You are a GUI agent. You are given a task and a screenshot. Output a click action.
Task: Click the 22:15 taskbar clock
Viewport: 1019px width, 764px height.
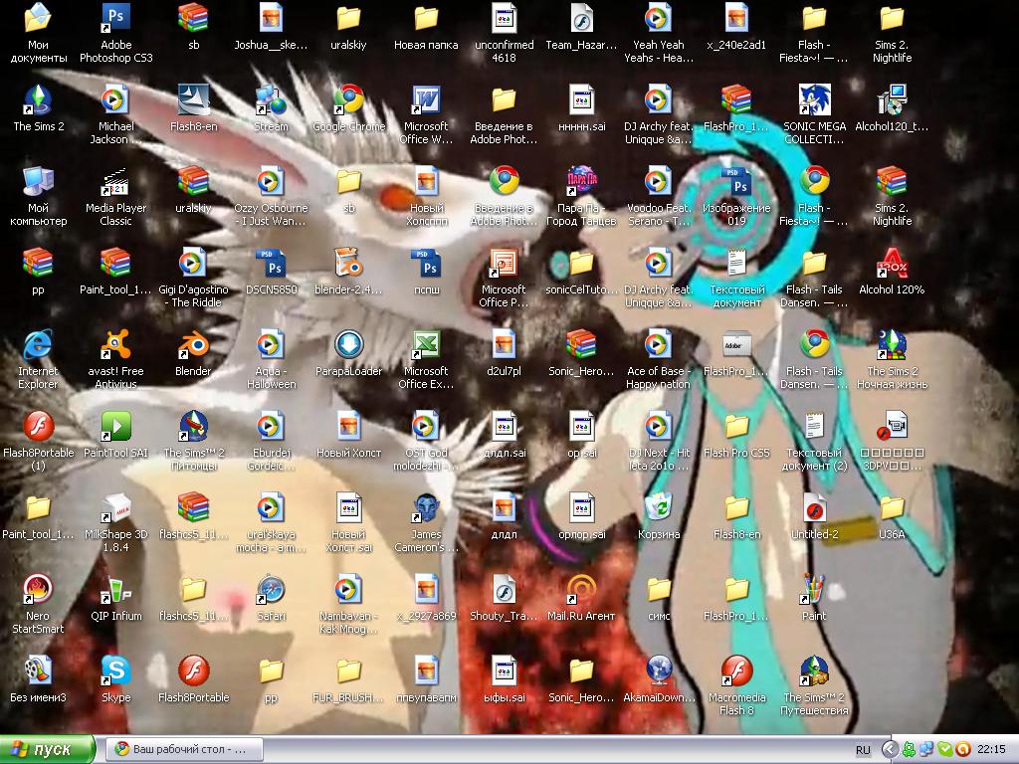992,750
